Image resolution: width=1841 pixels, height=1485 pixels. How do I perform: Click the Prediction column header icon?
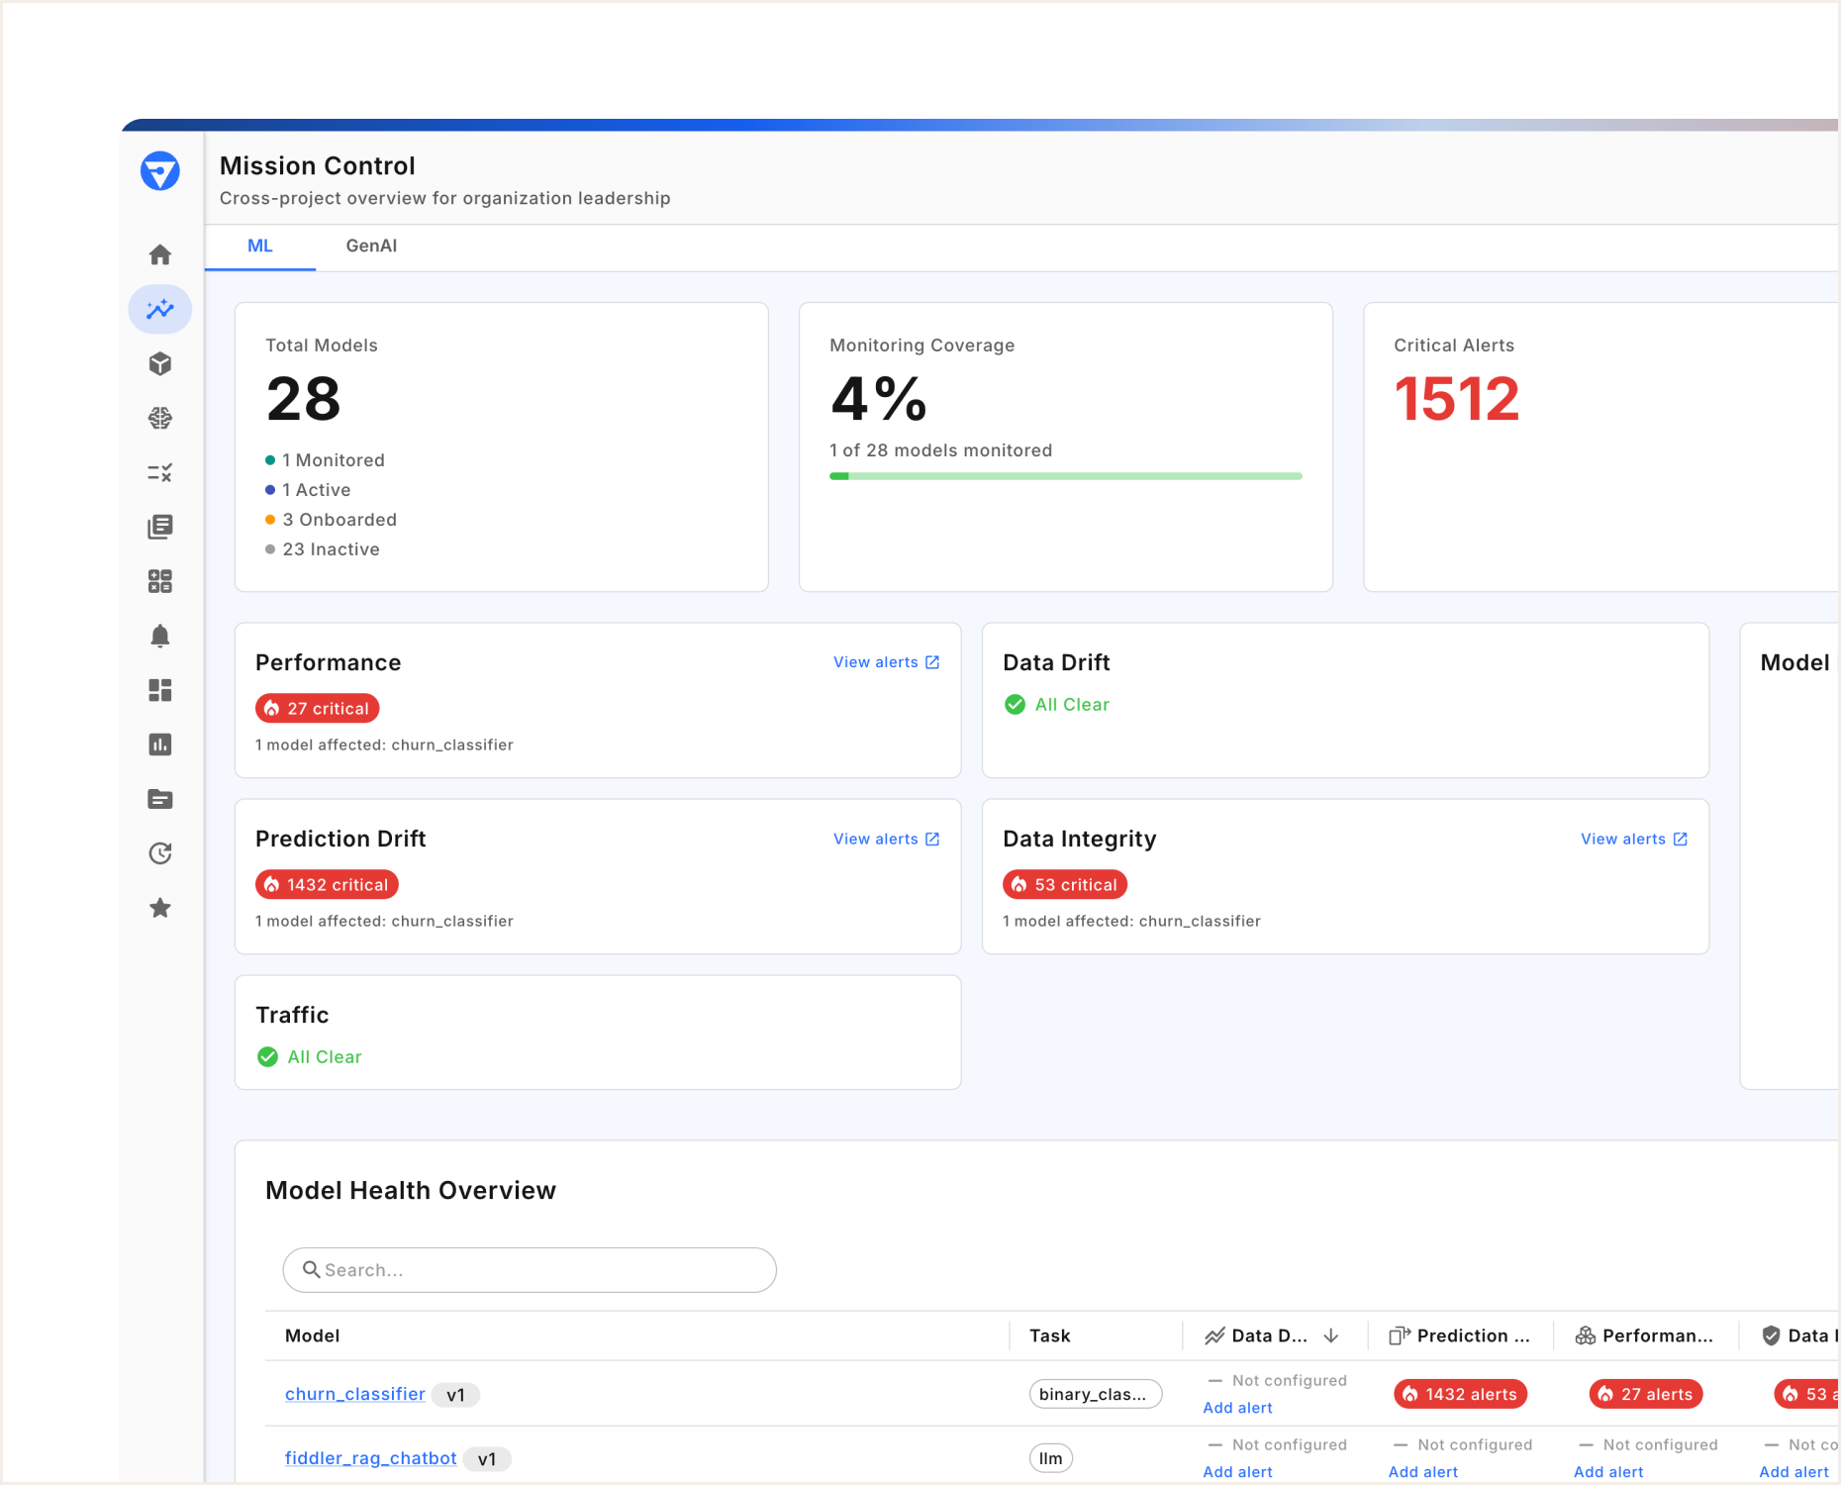[x=1400, y=1336]
